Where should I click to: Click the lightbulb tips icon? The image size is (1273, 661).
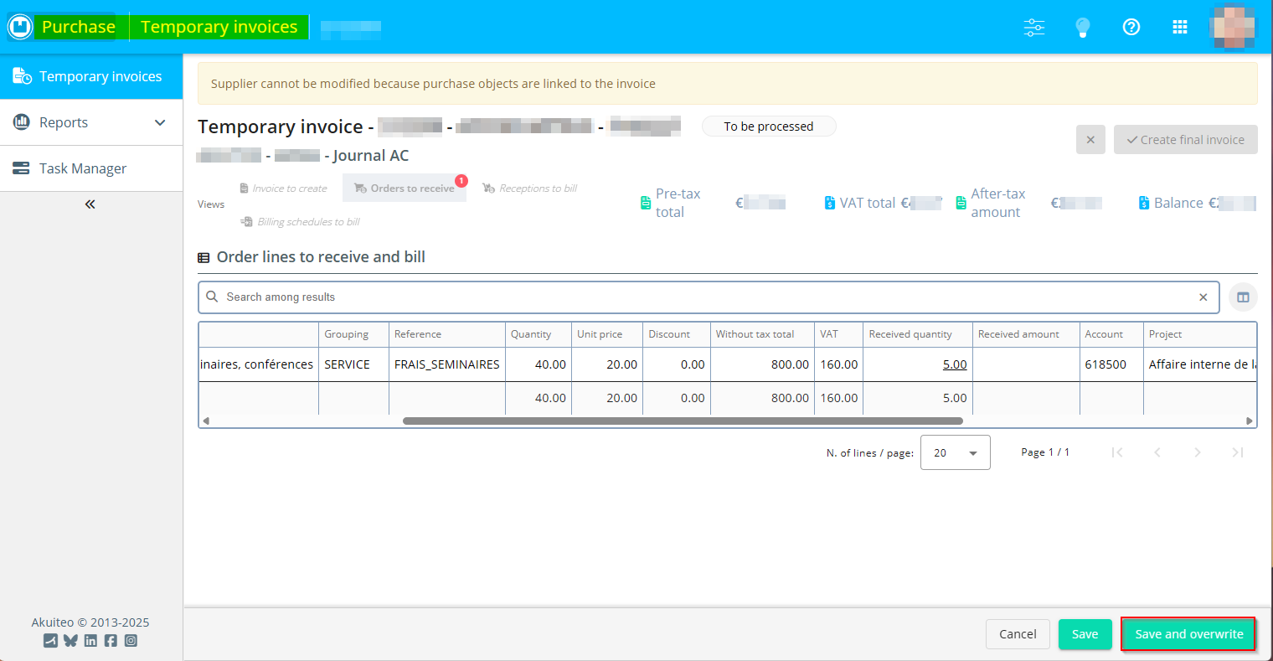(x=1083, y=27)
